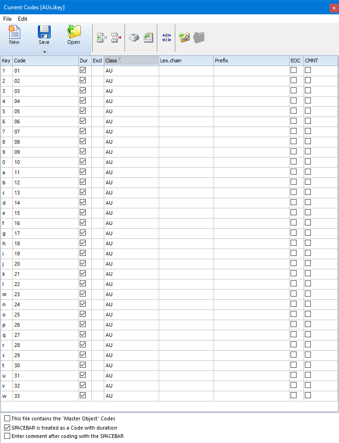Uncheck 'SPACEBAR is treated as a Code with duration'
Screen dimensions: 339x443
coord(7,427)
